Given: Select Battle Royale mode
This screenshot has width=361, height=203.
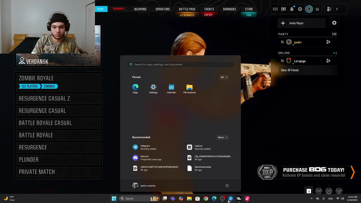Looking at the screenshot, I should [58, 135].
